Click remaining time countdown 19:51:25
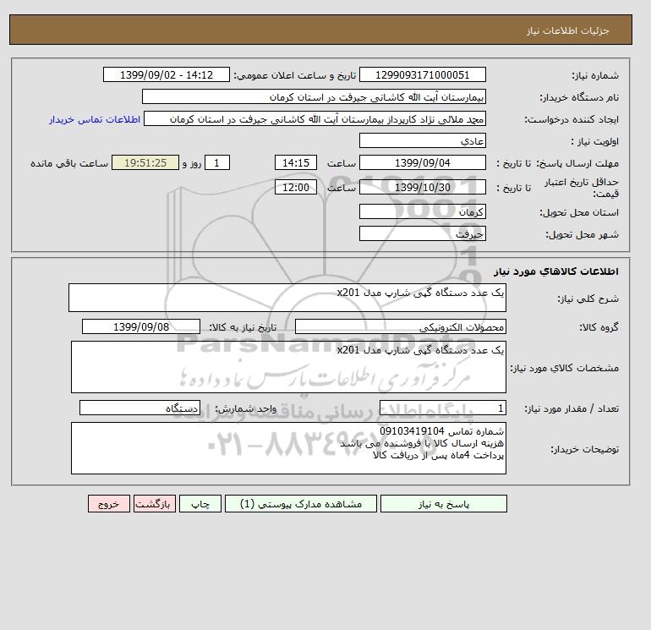 click(145, 163)
